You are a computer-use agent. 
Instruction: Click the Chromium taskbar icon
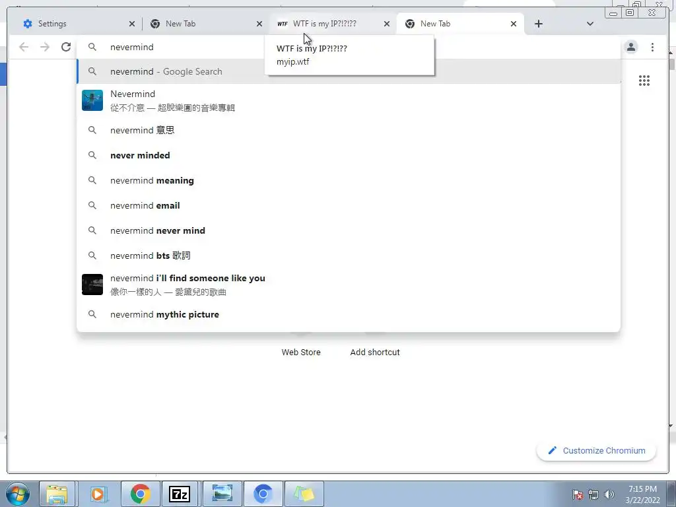263,494
